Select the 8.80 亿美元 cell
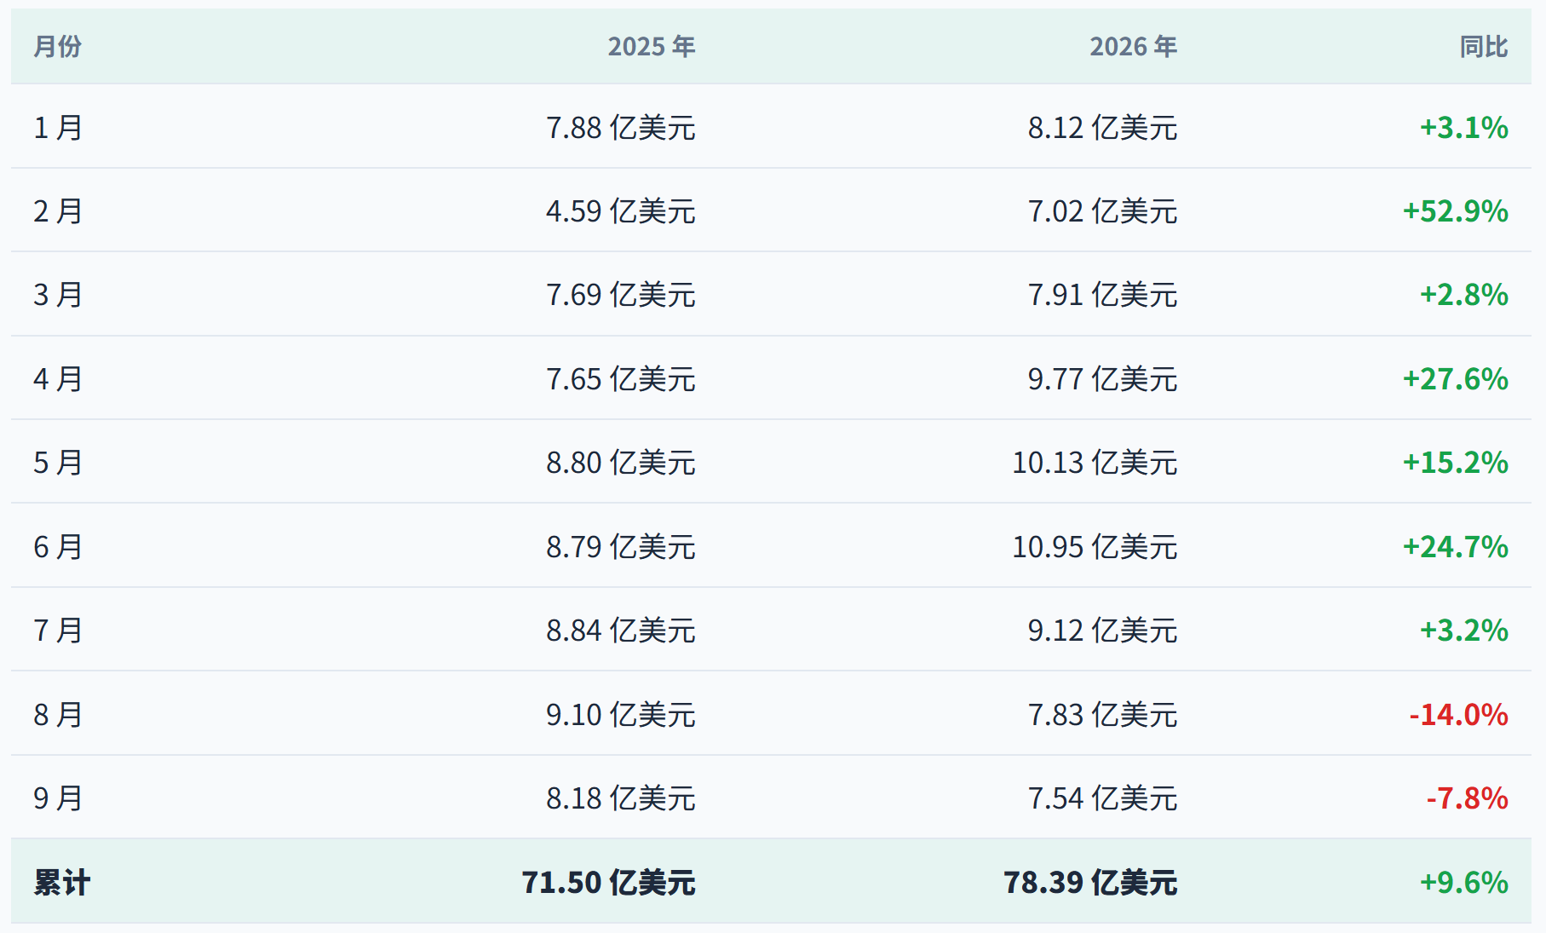The image size is (1546, 933). [621, 463]
